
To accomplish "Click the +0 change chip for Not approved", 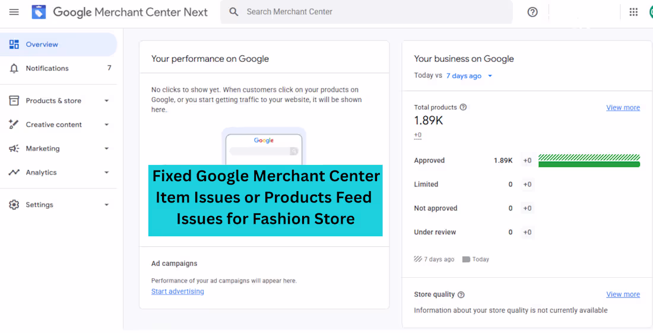I will click(527, 208).
